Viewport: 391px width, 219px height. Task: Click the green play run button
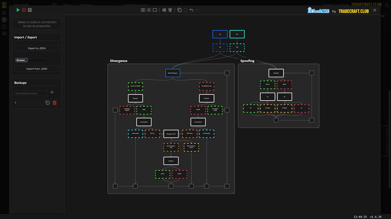click(x=18, y=10)
